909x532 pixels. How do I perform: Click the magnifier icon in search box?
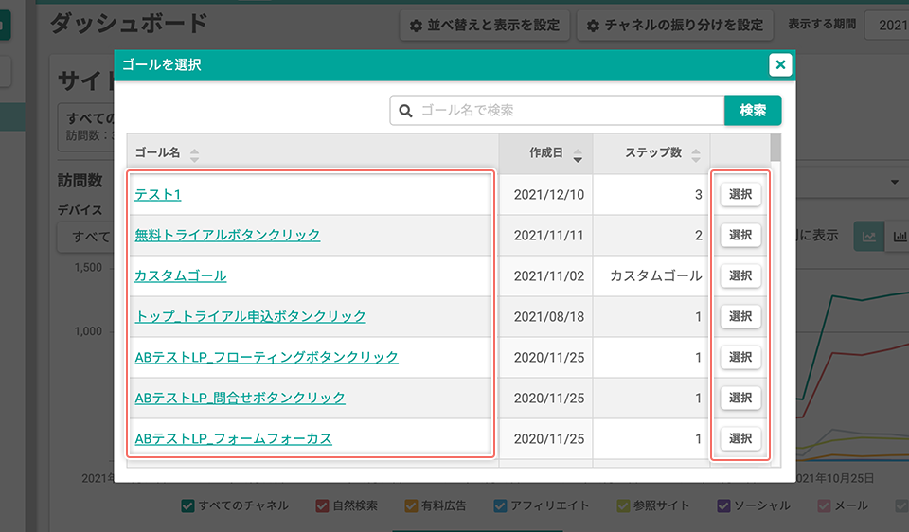pos(406,111)
